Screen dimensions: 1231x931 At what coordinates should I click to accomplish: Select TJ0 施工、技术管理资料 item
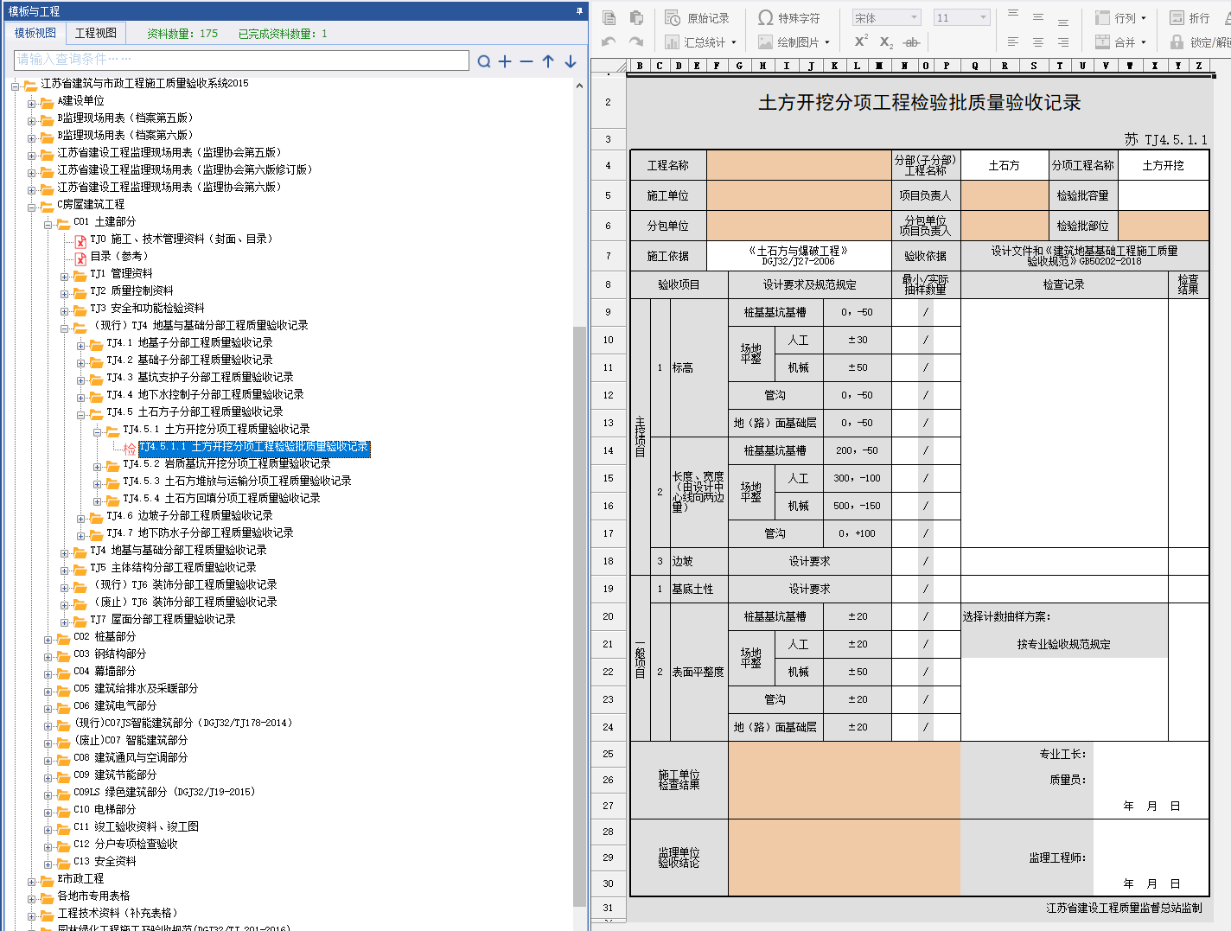pos(181,239)
